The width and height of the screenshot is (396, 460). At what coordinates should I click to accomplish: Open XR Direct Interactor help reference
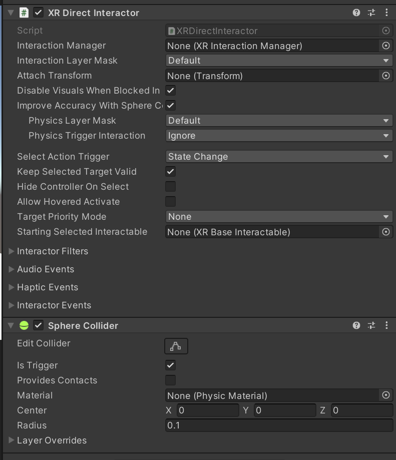tap(356, 13)
